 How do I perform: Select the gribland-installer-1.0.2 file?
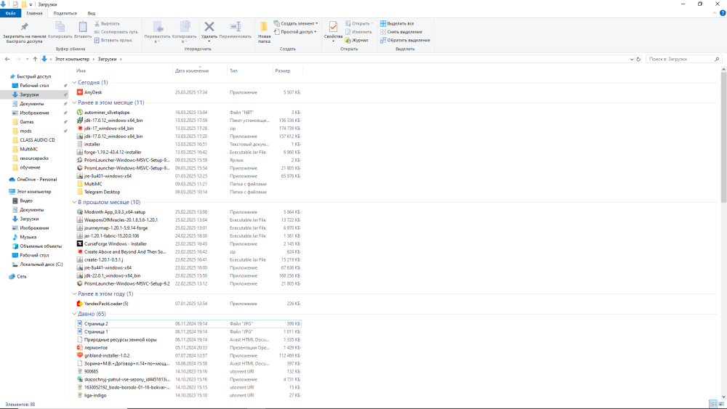pos(189,356)
